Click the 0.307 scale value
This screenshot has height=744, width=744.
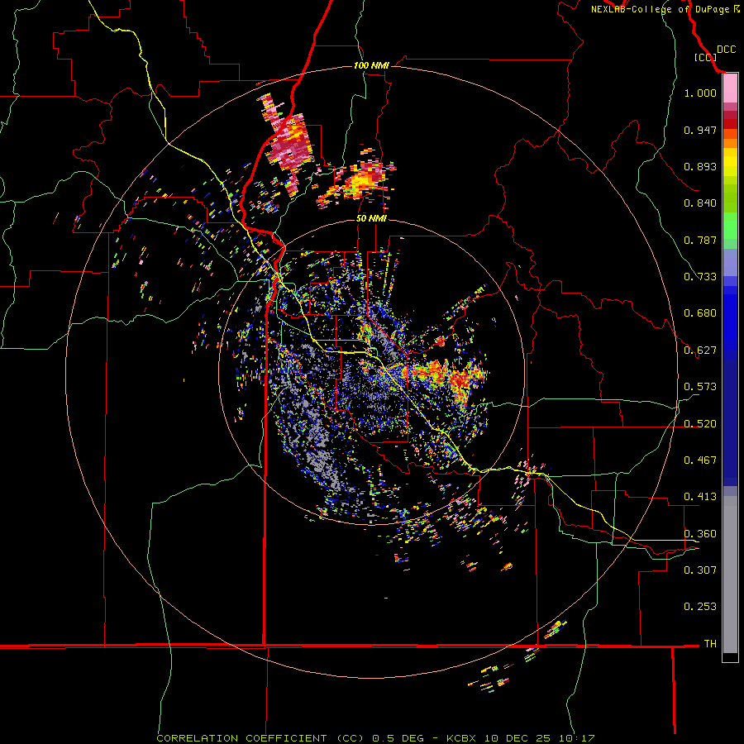pyautogui.click(x=700, y=570)
